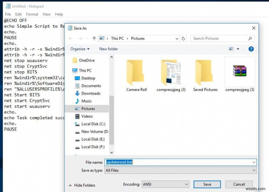Screen dimensions: 269x192
Task: Collapse with Hide Folders
Action: (x=82, y=185)
